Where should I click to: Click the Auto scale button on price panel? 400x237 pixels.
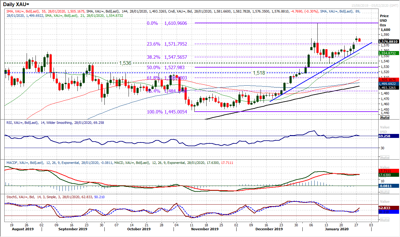click(x=385, y=117)
